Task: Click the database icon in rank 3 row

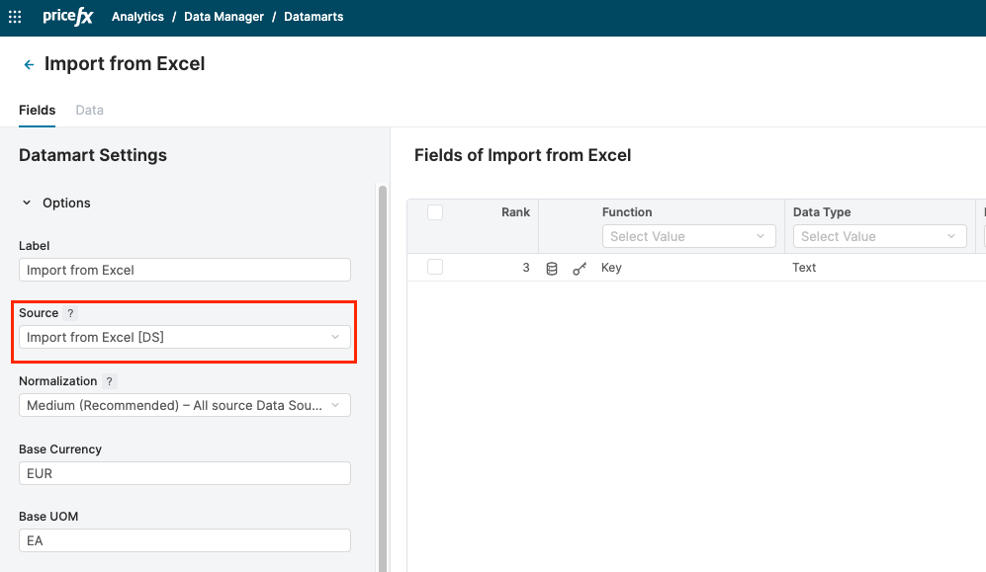Action: pos(552,268)
